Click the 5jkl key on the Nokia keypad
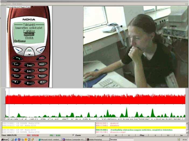This screenshot has width=189, height=141. pos(29,71)
